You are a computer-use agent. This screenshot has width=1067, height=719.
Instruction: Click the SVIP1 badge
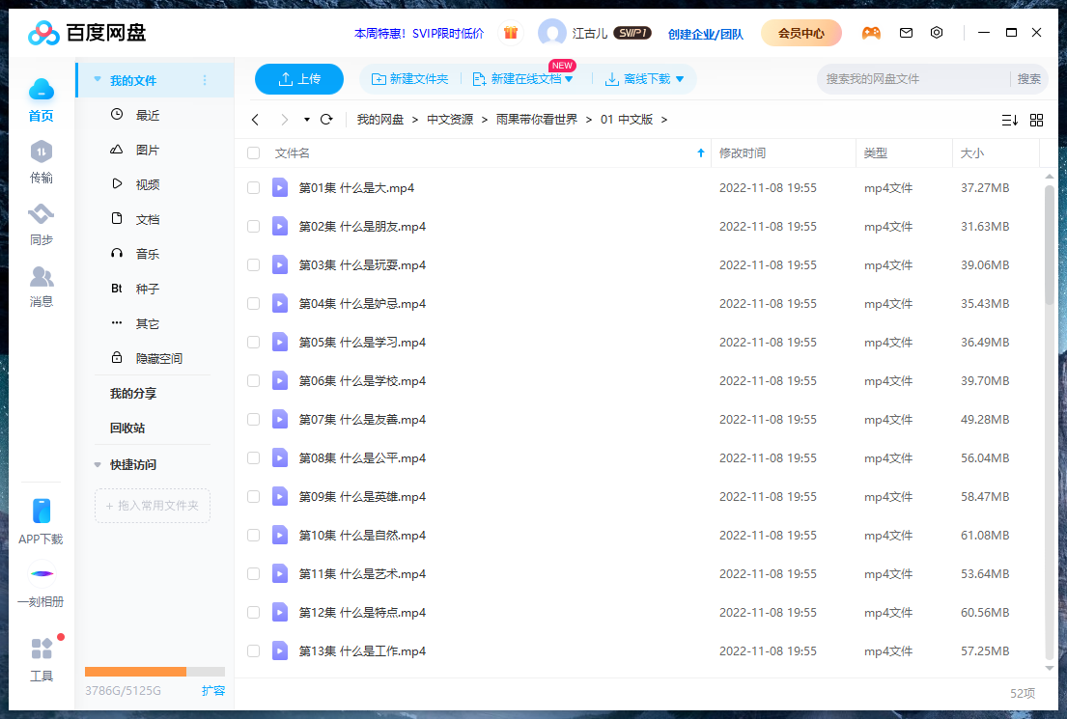pos(632,33)
